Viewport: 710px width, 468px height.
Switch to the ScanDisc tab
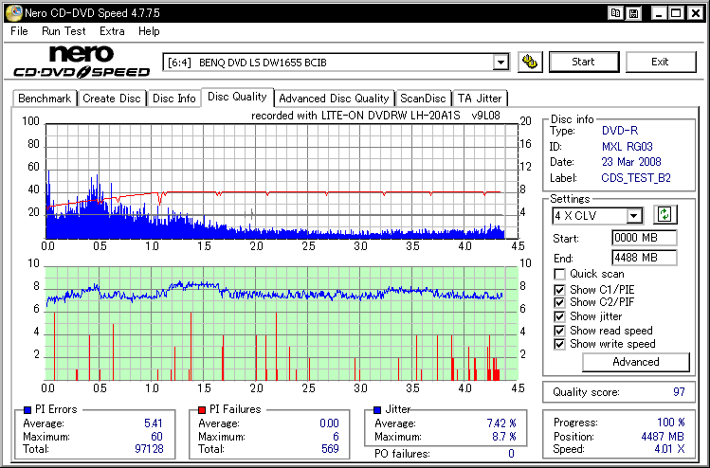pyautogui.click(x=423, y=99)
